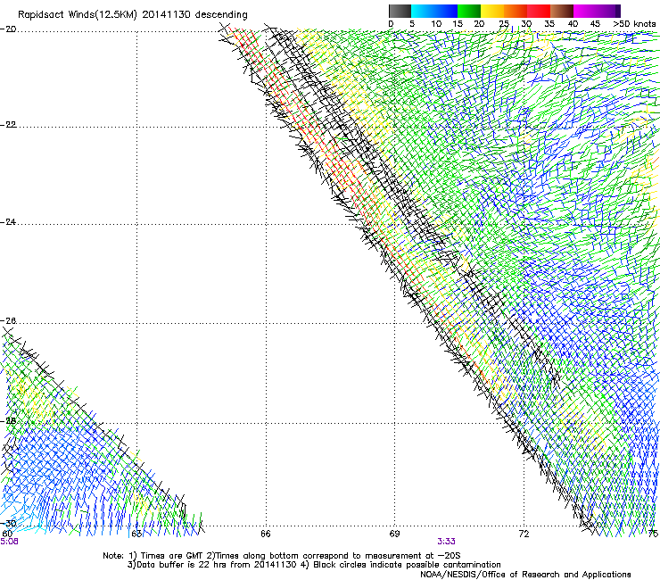Click the purple '3:33' time stamp

[446, 542]
